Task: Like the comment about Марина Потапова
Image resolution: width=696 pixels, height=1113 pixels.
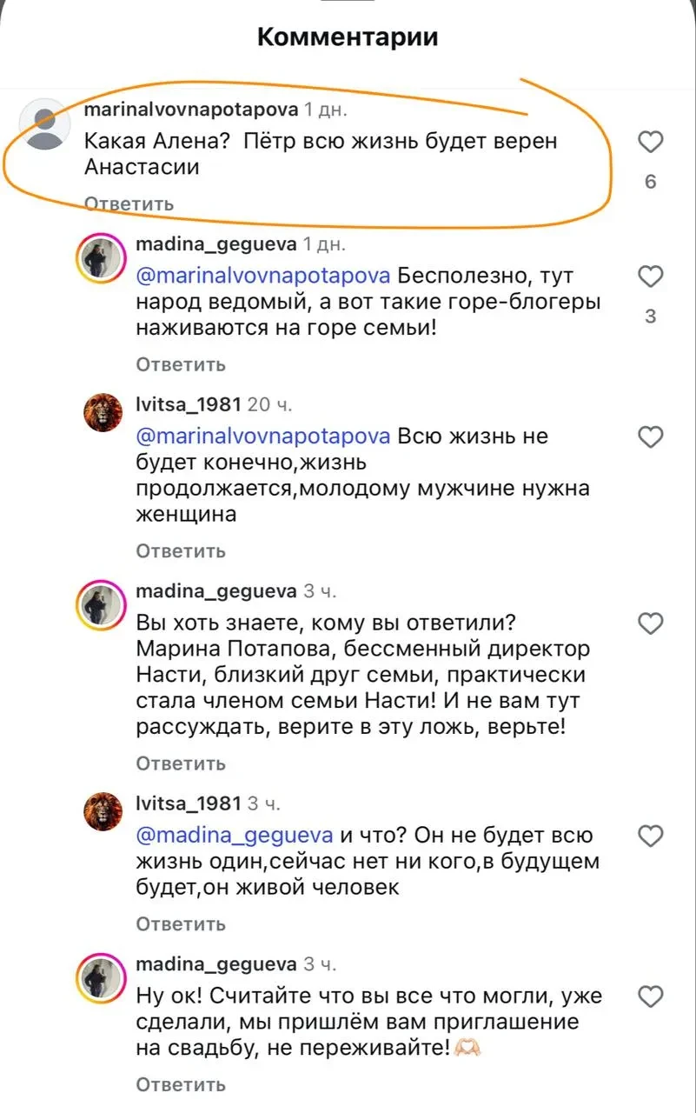Action: pyautogui.click(x=649, y=622)
